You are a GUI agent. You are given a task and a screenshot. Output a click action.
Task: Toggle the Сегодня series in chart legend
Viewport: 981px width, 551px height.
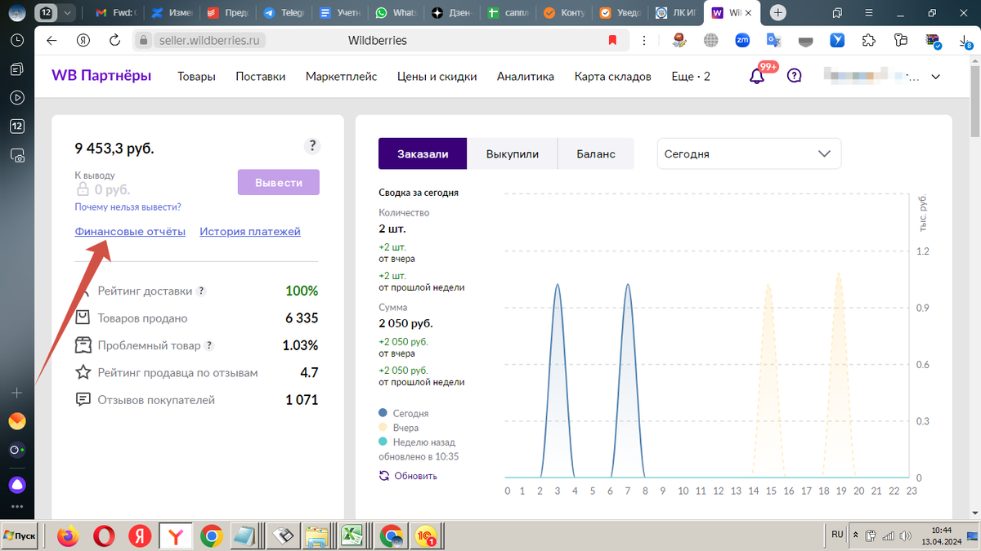coord(404,414)
